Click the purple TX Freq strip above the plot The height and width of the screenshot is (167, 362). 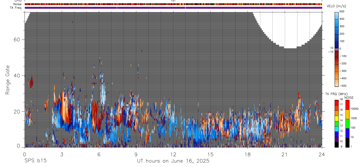pos(173,8)
